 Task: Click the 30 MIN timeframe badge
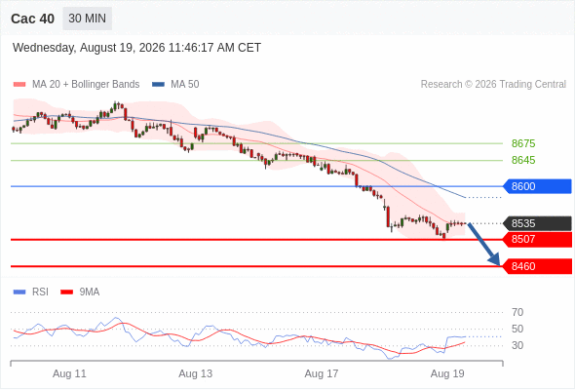coord(88,19)
